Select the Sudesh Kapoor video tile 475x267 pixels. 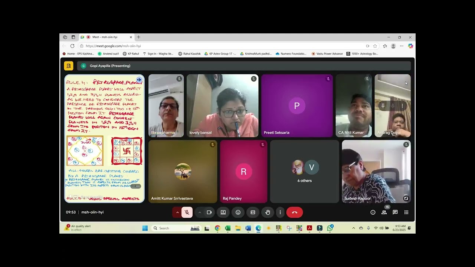tap(376, 171)
